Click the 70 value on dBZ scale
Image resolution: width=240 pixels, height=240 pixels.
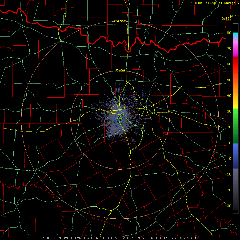pyautogui.click(x=229, y=49)
